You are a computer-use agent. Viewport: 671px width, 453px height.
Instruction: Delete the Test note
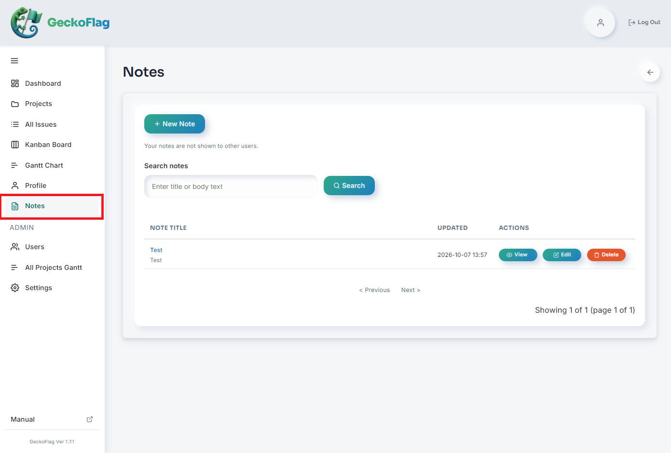pos(606,255)
